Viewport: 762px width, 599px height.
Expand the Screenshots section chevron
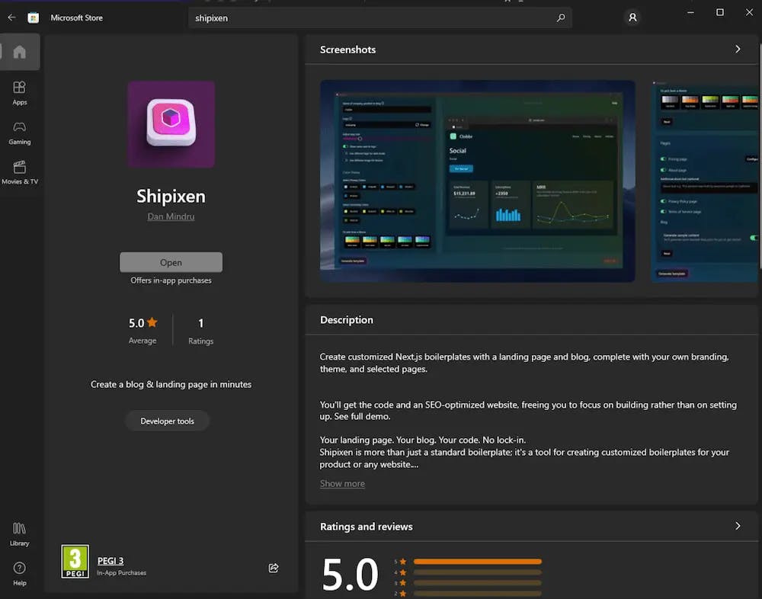[x=738, y=49]
